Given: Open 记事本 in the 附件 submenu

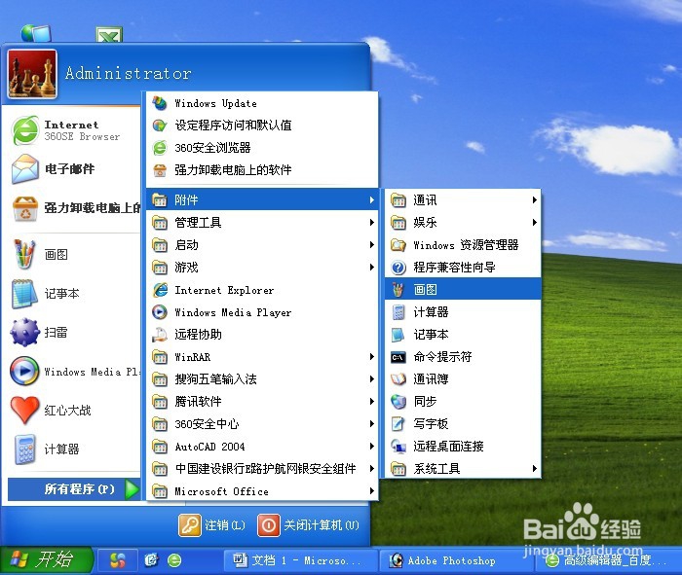Looking at the screenshot, I should tap(463, 335).
